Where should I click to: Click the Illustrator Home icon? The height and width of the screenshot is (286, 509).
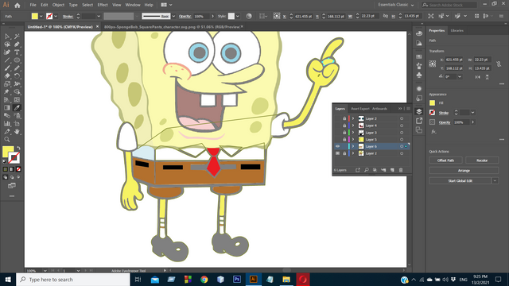click(x=17, y=5)
